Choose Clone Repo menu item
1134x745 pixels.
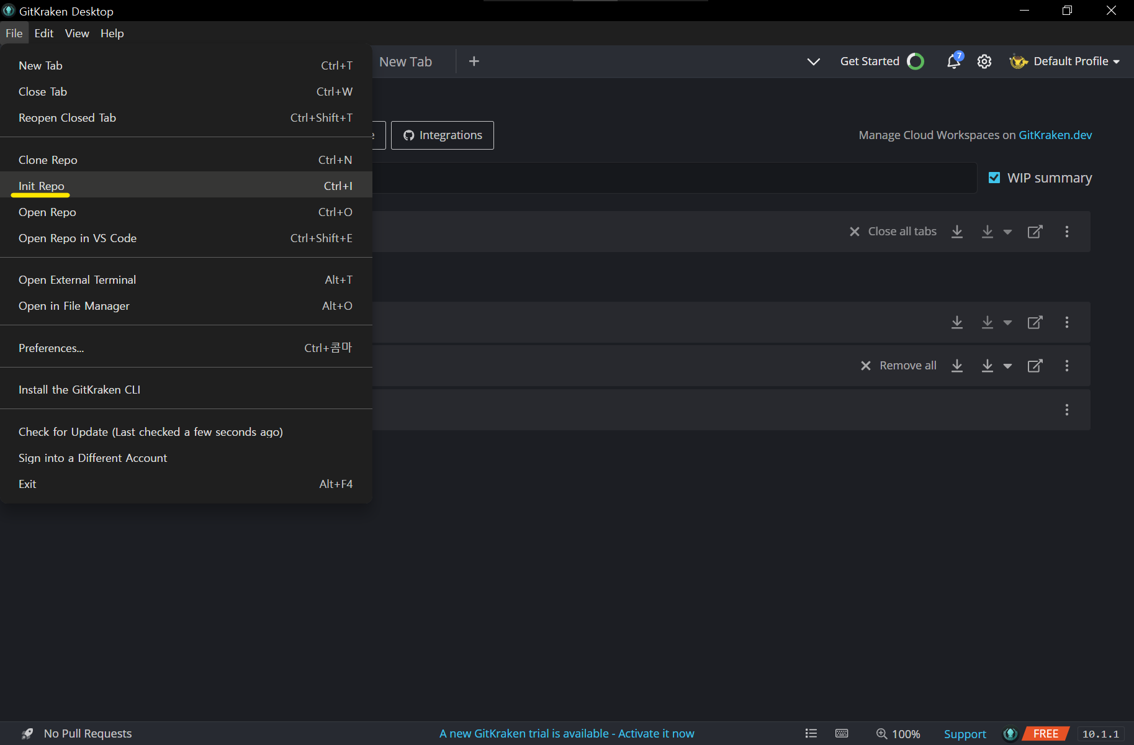(x=186, y=160)
